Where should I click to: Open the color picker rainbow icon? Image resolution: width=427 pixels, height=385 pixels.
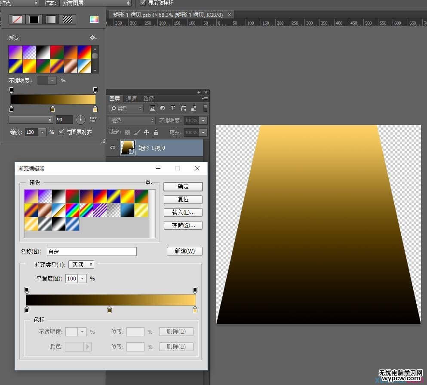pyautogui.click(x=94, y=19)
